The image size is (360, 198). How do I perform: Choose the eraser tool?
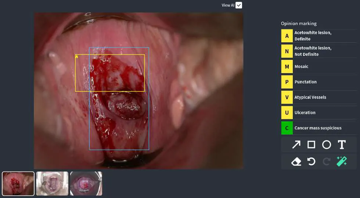[x=296, y=161]
